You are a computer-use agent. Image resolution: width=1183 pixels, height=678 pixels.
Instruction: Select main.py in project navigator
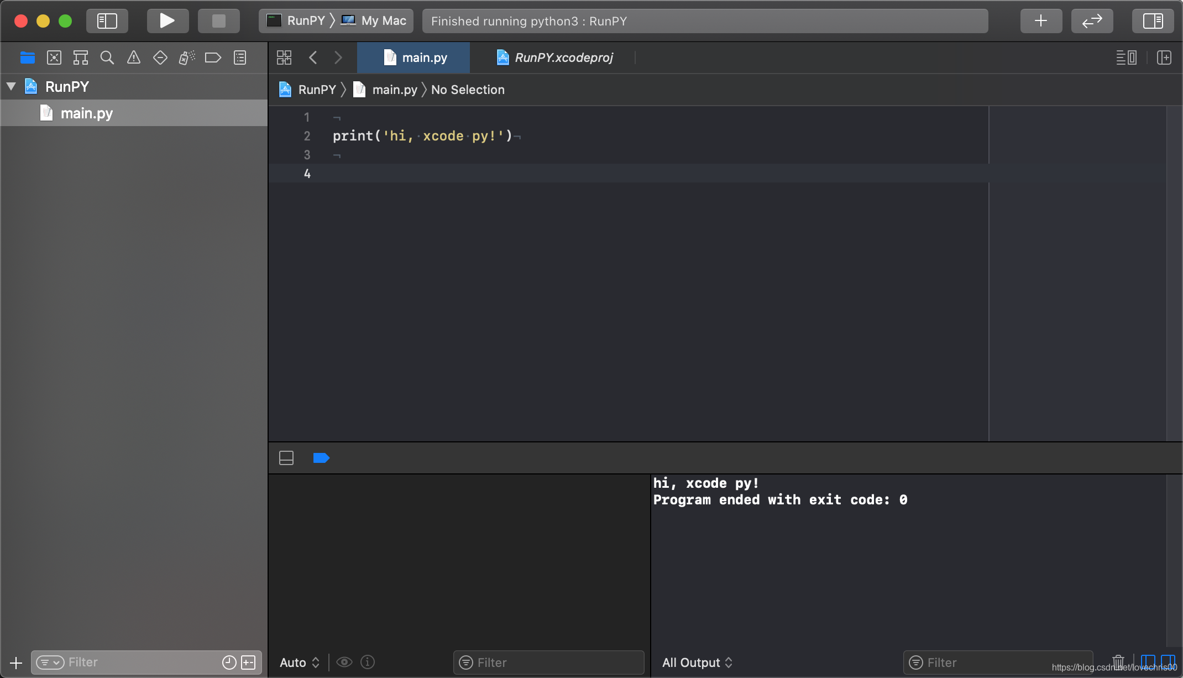pyautogui.click(x=134, y=113)
